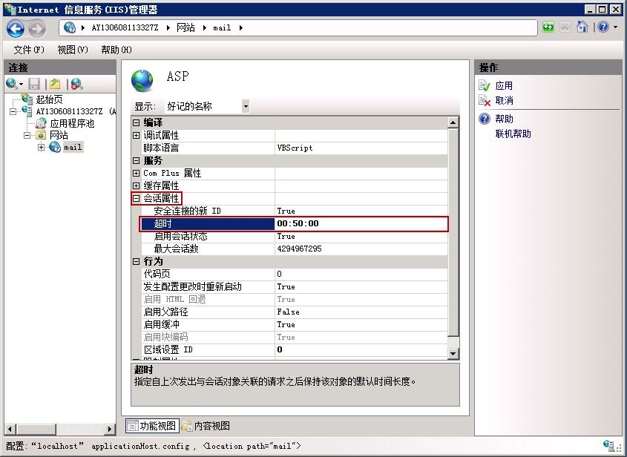Open dropdown arrow next to help icon
627x457 pixels.
pyautogui.click(x=615, y=27)
